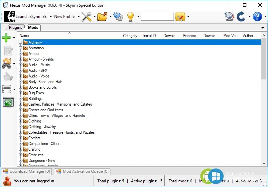
Task: Click the blue refresh arrow icon
Action: (241, 17)
